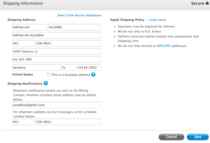Click the Ste 525-099 address line field

pyautogui.click(x=56, y=59)
